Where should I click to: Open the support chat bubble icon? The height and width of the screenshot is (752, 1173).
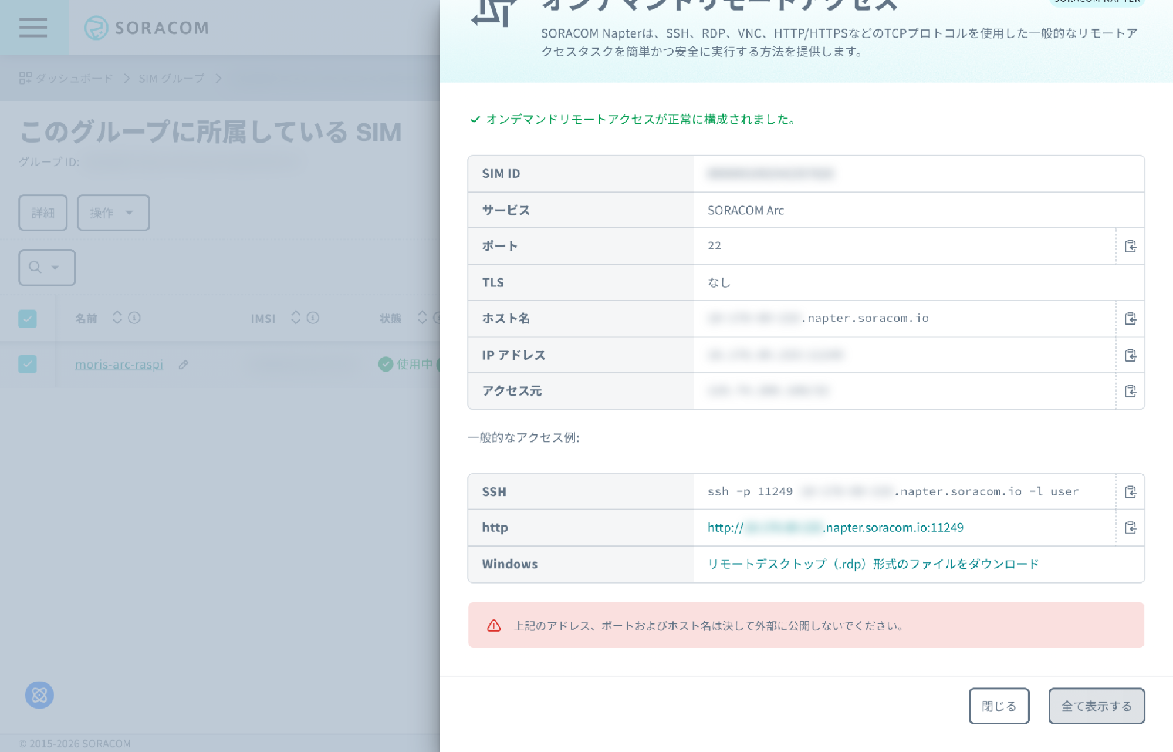(x=39, y=695)
